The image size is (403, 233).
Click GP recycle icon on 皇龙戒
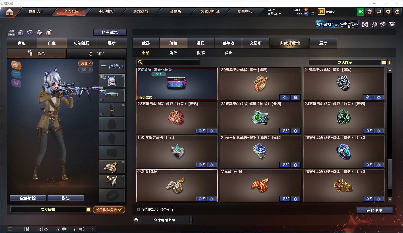click(x=285, y=199)
